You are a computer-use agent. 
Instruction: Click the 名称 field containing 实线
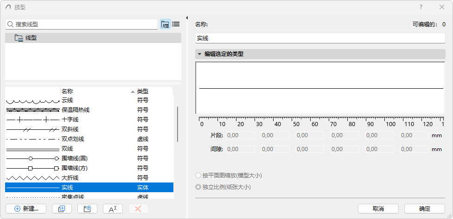point(320,38)
